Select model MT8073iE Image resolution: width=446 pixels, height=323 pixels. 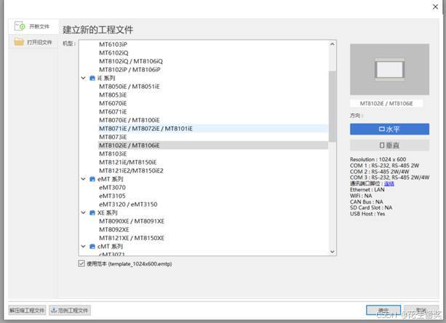click(x=113, y=137)
